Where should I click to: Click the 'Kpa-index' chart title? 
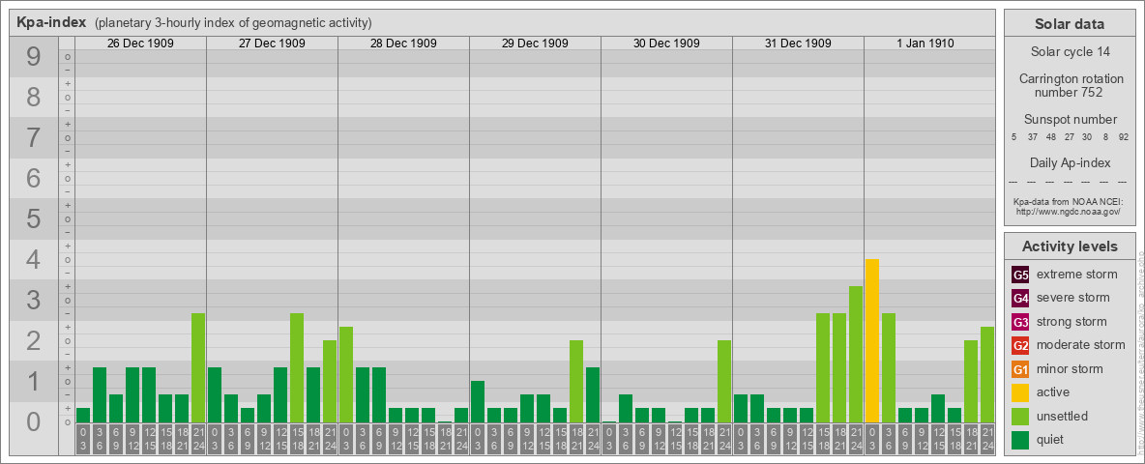coord(52,22)
